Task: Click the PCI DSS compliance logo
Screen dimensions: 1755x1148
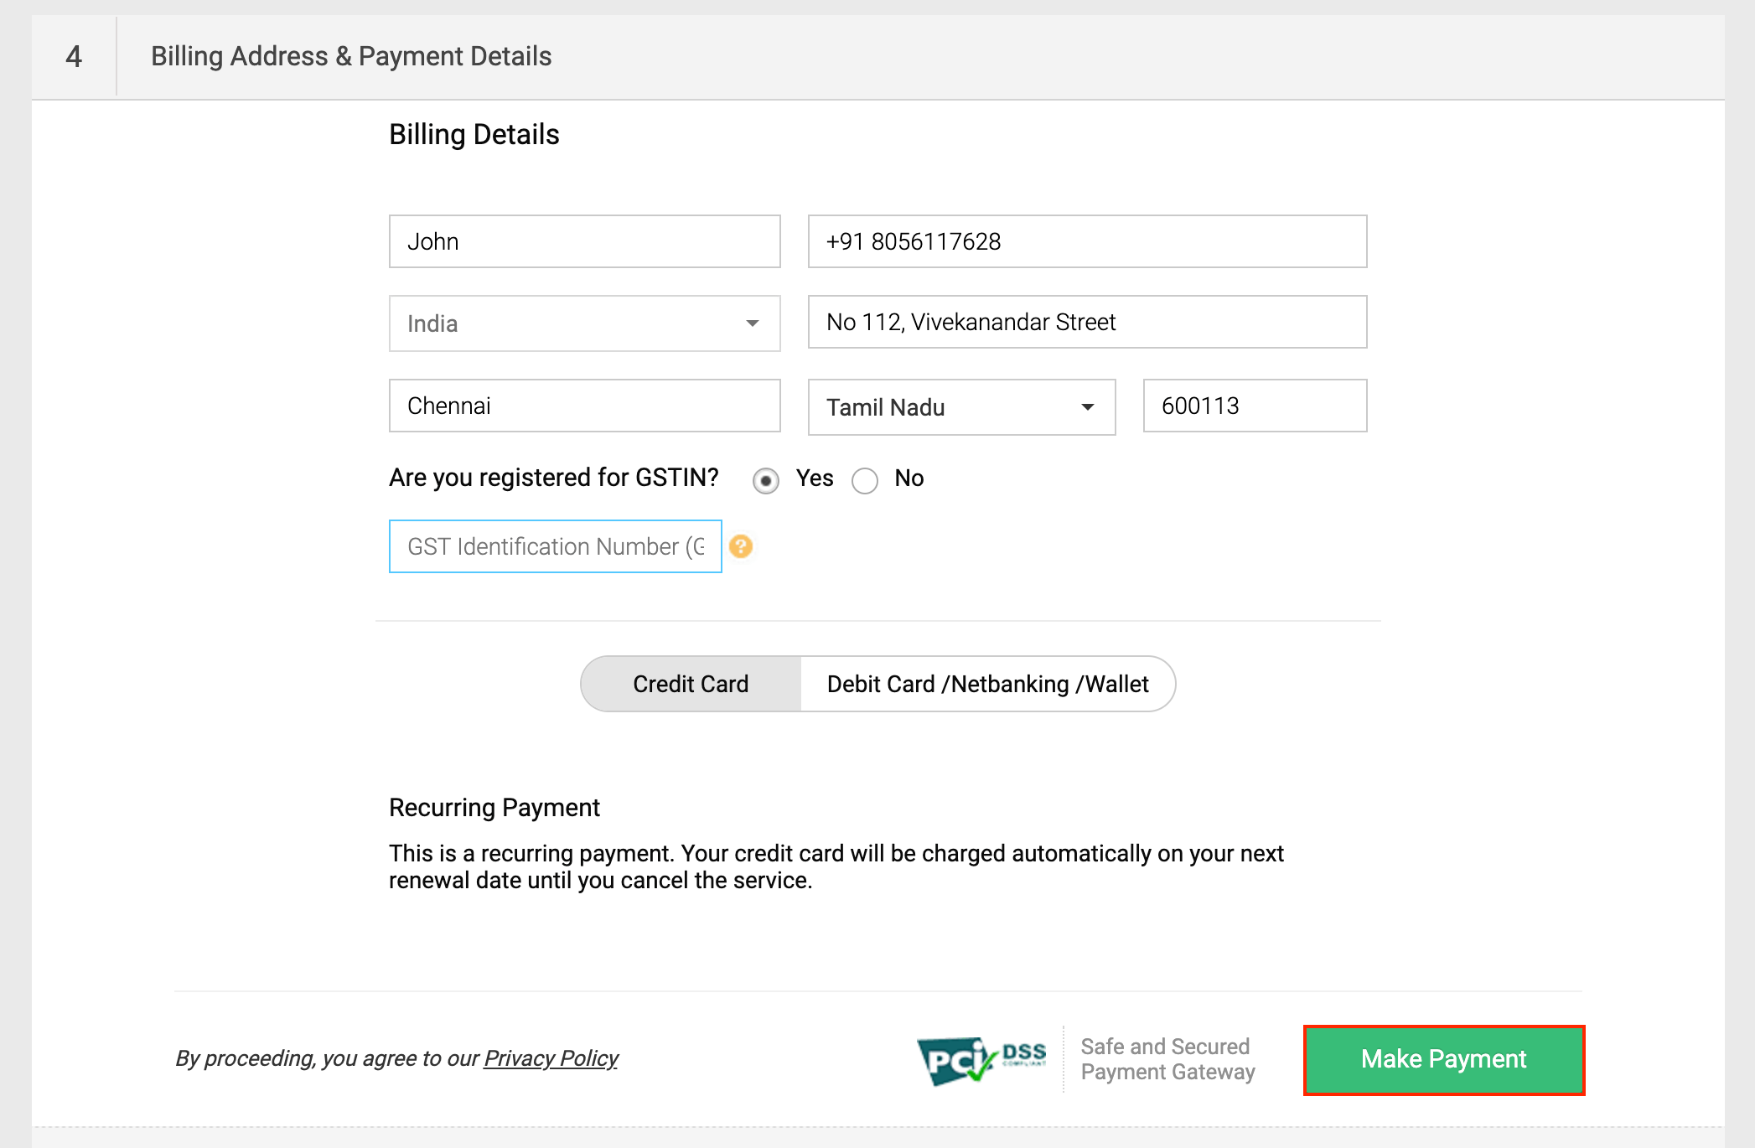Action: pyautogui.click(x=981, y=1058)
